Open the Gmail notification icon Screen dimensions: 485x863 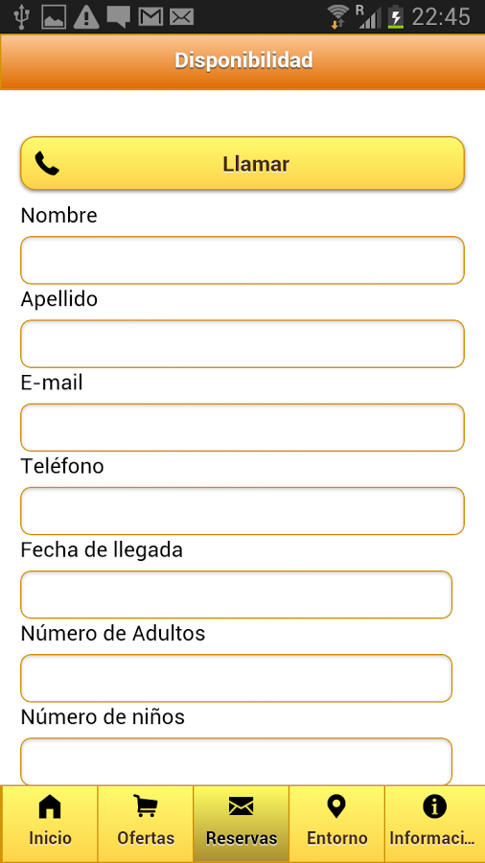point(150,17)
